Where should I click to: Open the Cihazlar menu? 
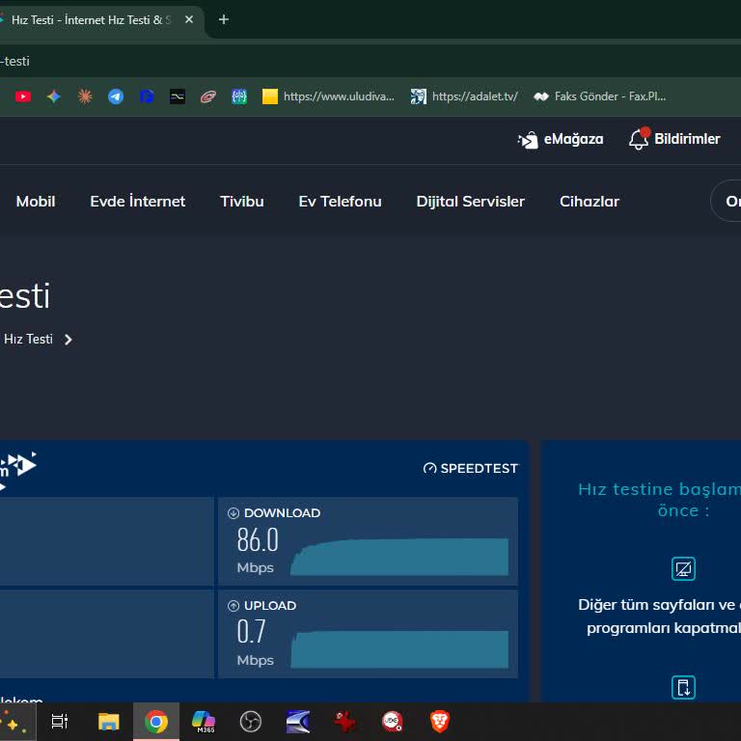click(x=590, y=202)
